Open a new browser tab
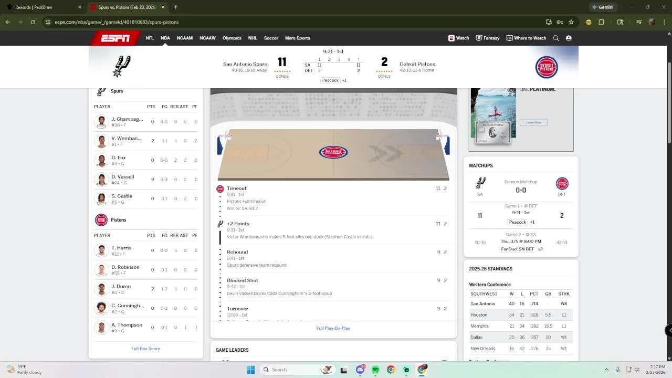 coord(175,7)
